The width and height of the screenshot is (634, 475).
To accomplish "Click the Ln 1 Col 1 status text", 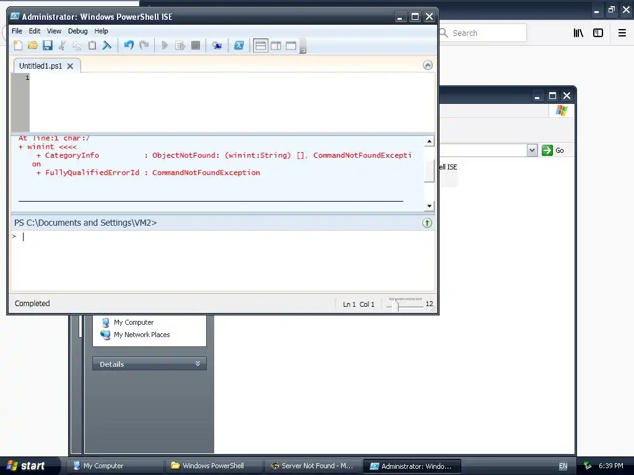I will tap(358, 304).
